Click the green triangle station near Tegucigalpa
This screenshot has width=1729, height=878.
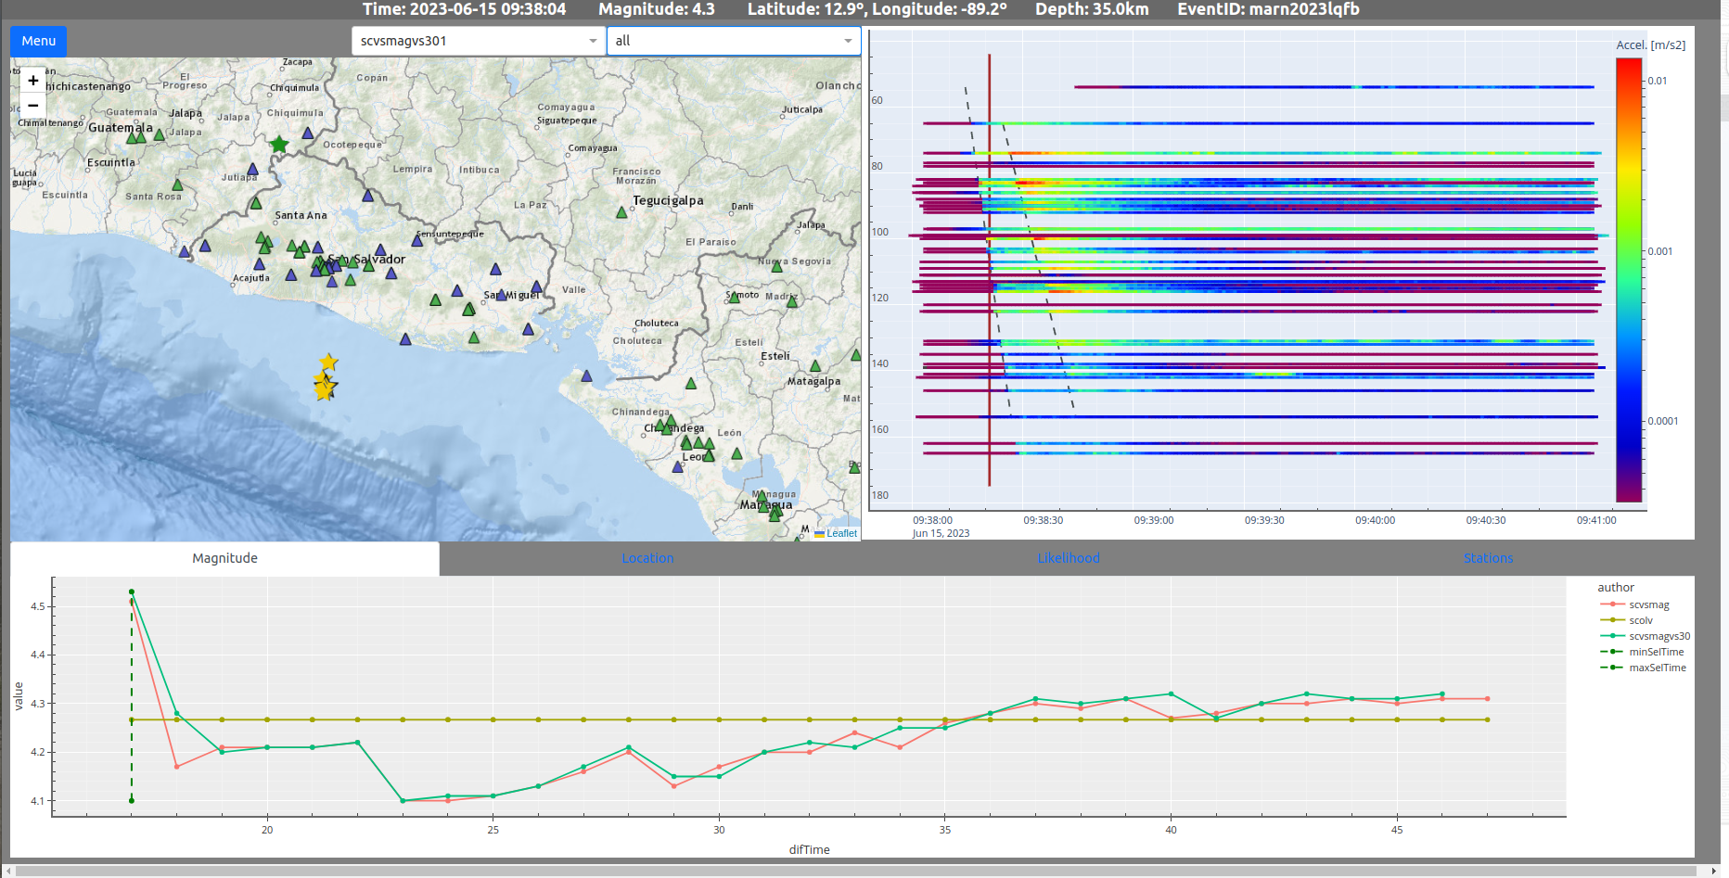pos(621,212)
